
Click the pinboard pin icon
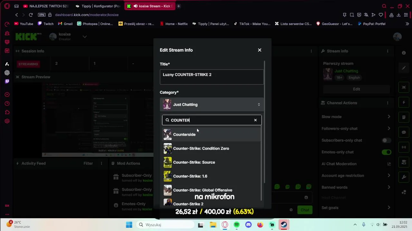tap(345, 15)
